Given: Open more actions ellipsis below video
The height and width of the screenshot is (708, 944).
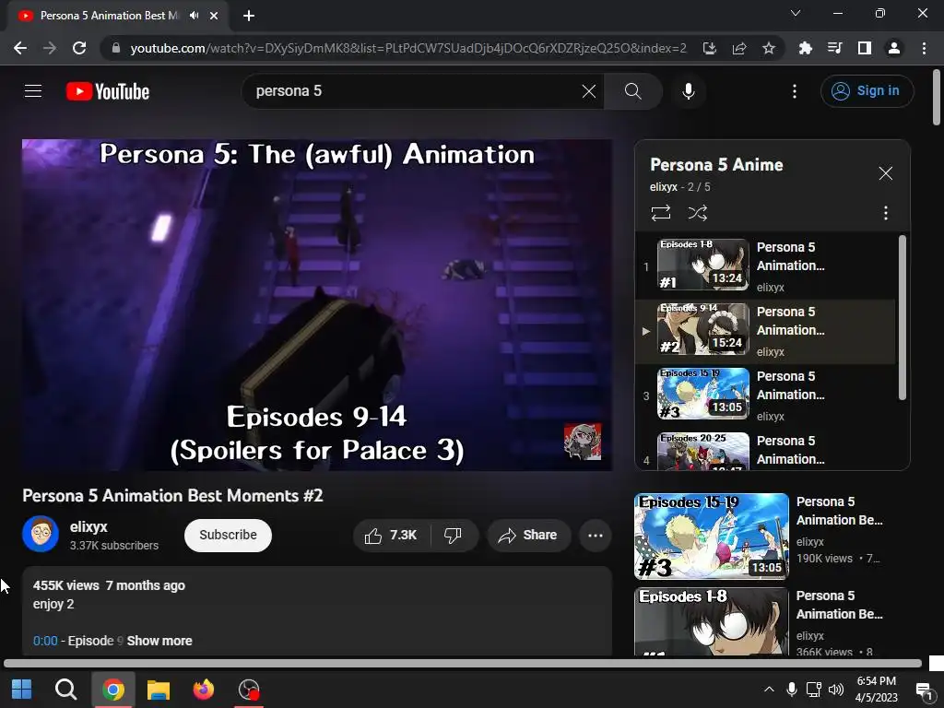Looking at the screenshot, I should click(596, 536).
